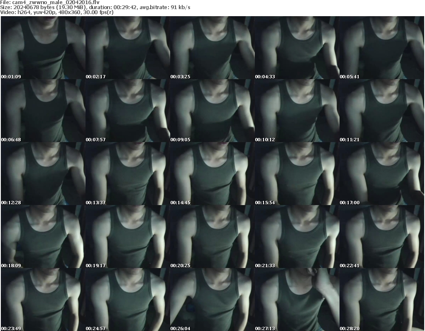Click the 00:28:20 video frame

click(x=382, y=300)
